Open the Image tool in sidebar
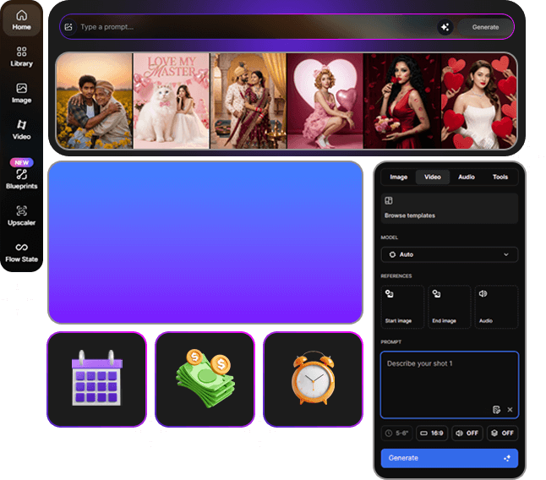The image size is (546, 480). pyautogui.click(x=21, y=93)
